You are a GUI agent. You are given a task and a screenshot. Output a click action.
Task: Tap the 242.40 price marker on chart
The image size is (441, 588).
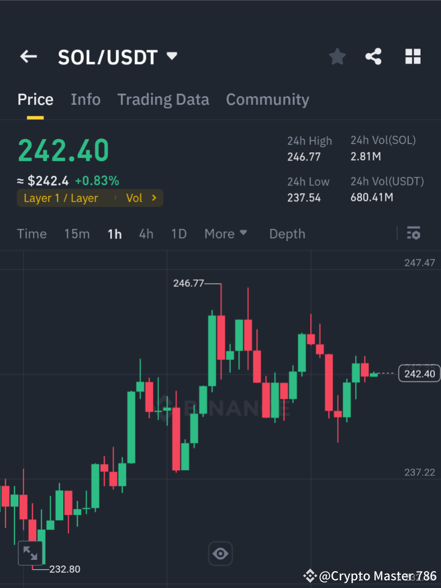419,373
